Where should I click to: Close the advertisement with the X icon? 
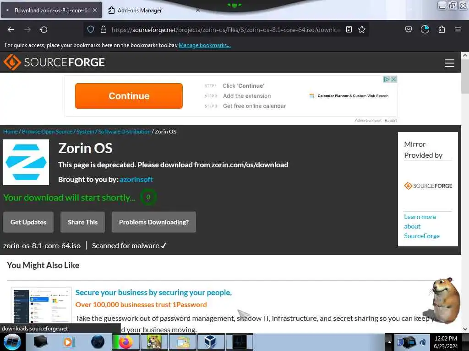click(x=394, y=79)
